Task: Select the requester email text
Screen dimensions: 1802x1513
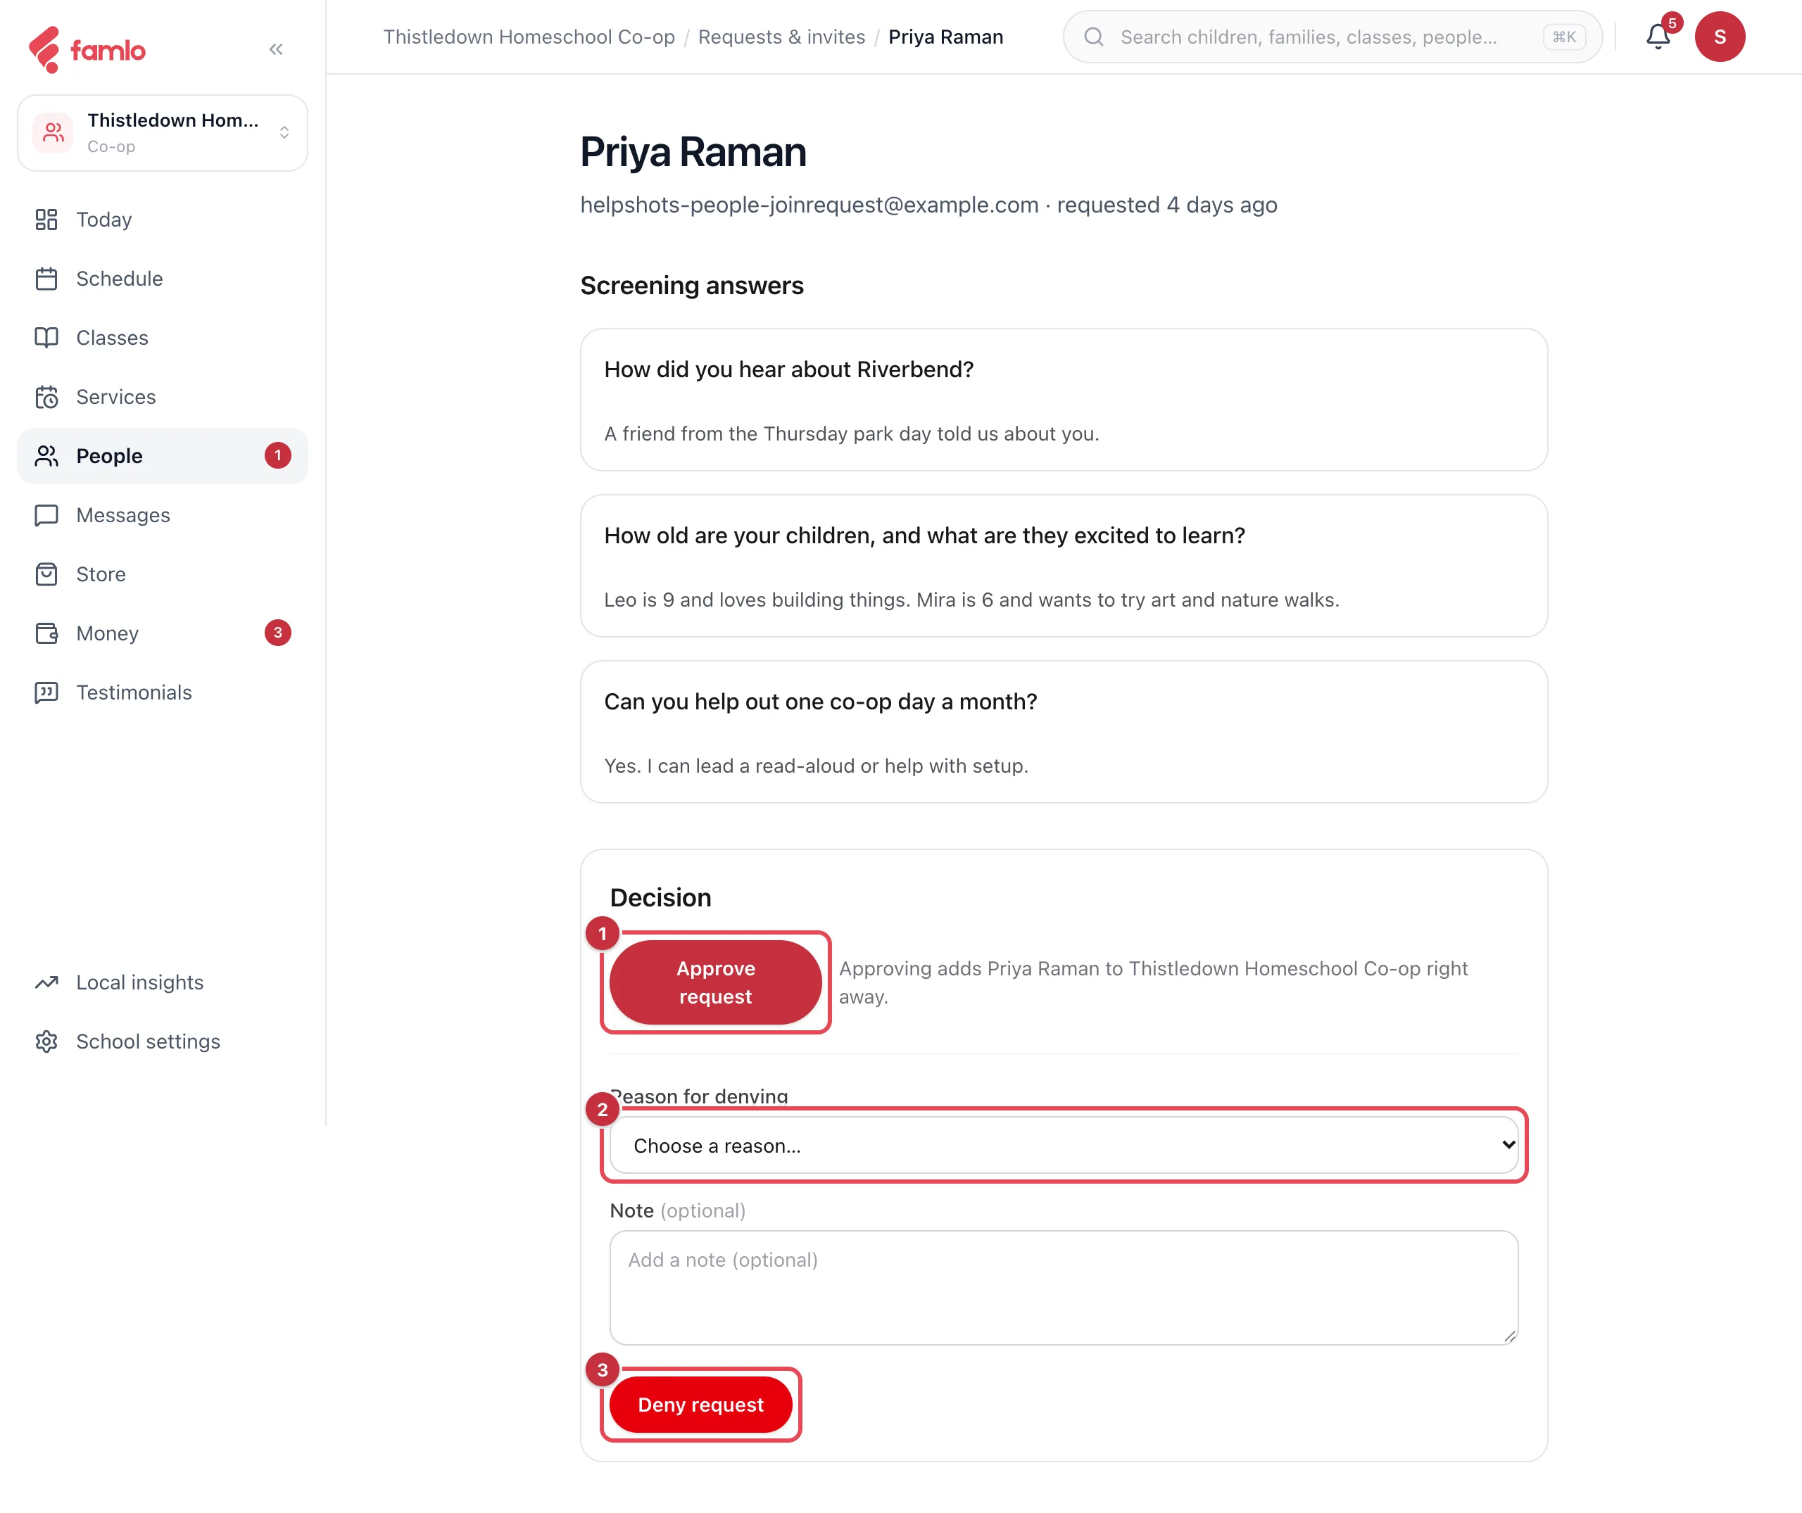Action: click(809, 205)
